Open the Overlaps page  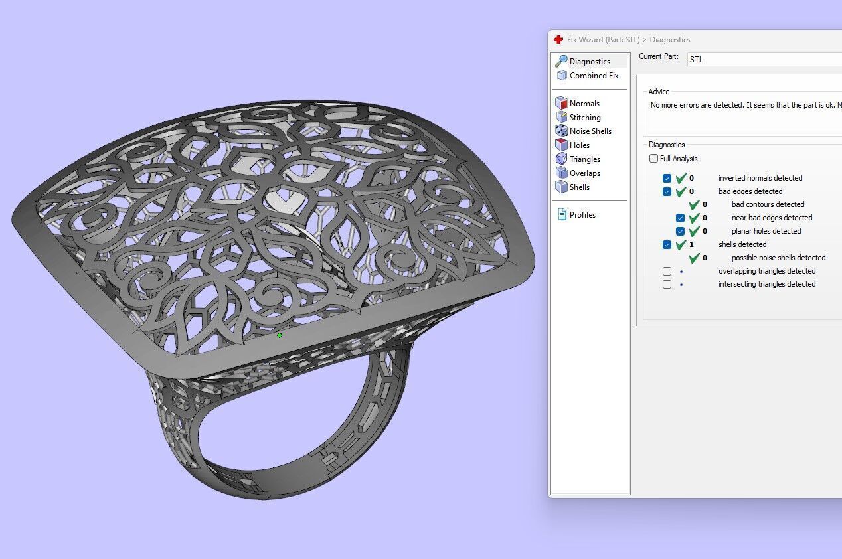[585, 173]
